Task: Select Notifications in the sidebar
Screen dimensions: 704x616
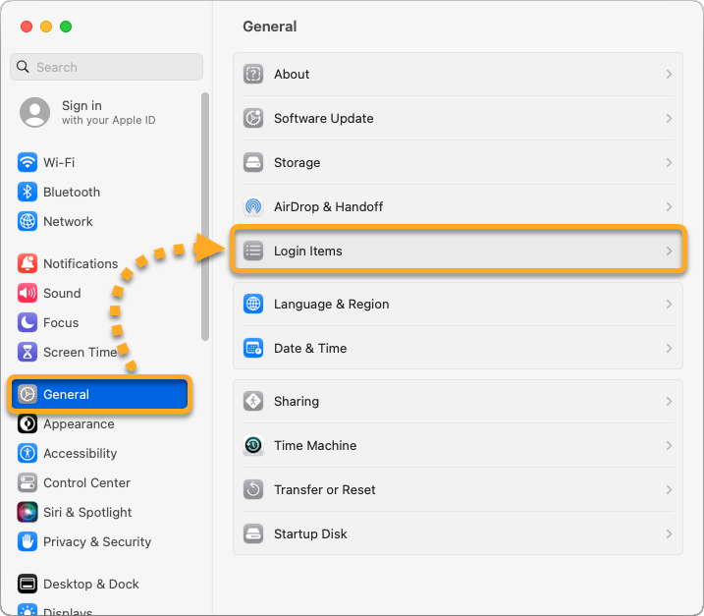Action: click(x=80, y=263)
